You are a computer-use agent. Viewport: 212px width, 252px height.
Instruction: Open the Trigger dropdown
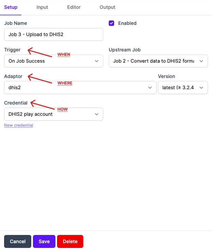(54, 61)
